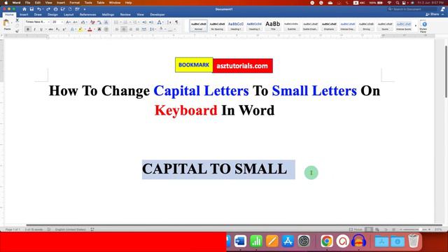The height and width of the screenshot is (252, 448).
Task: Apply the Subtitle style
Action: [291, 26]
